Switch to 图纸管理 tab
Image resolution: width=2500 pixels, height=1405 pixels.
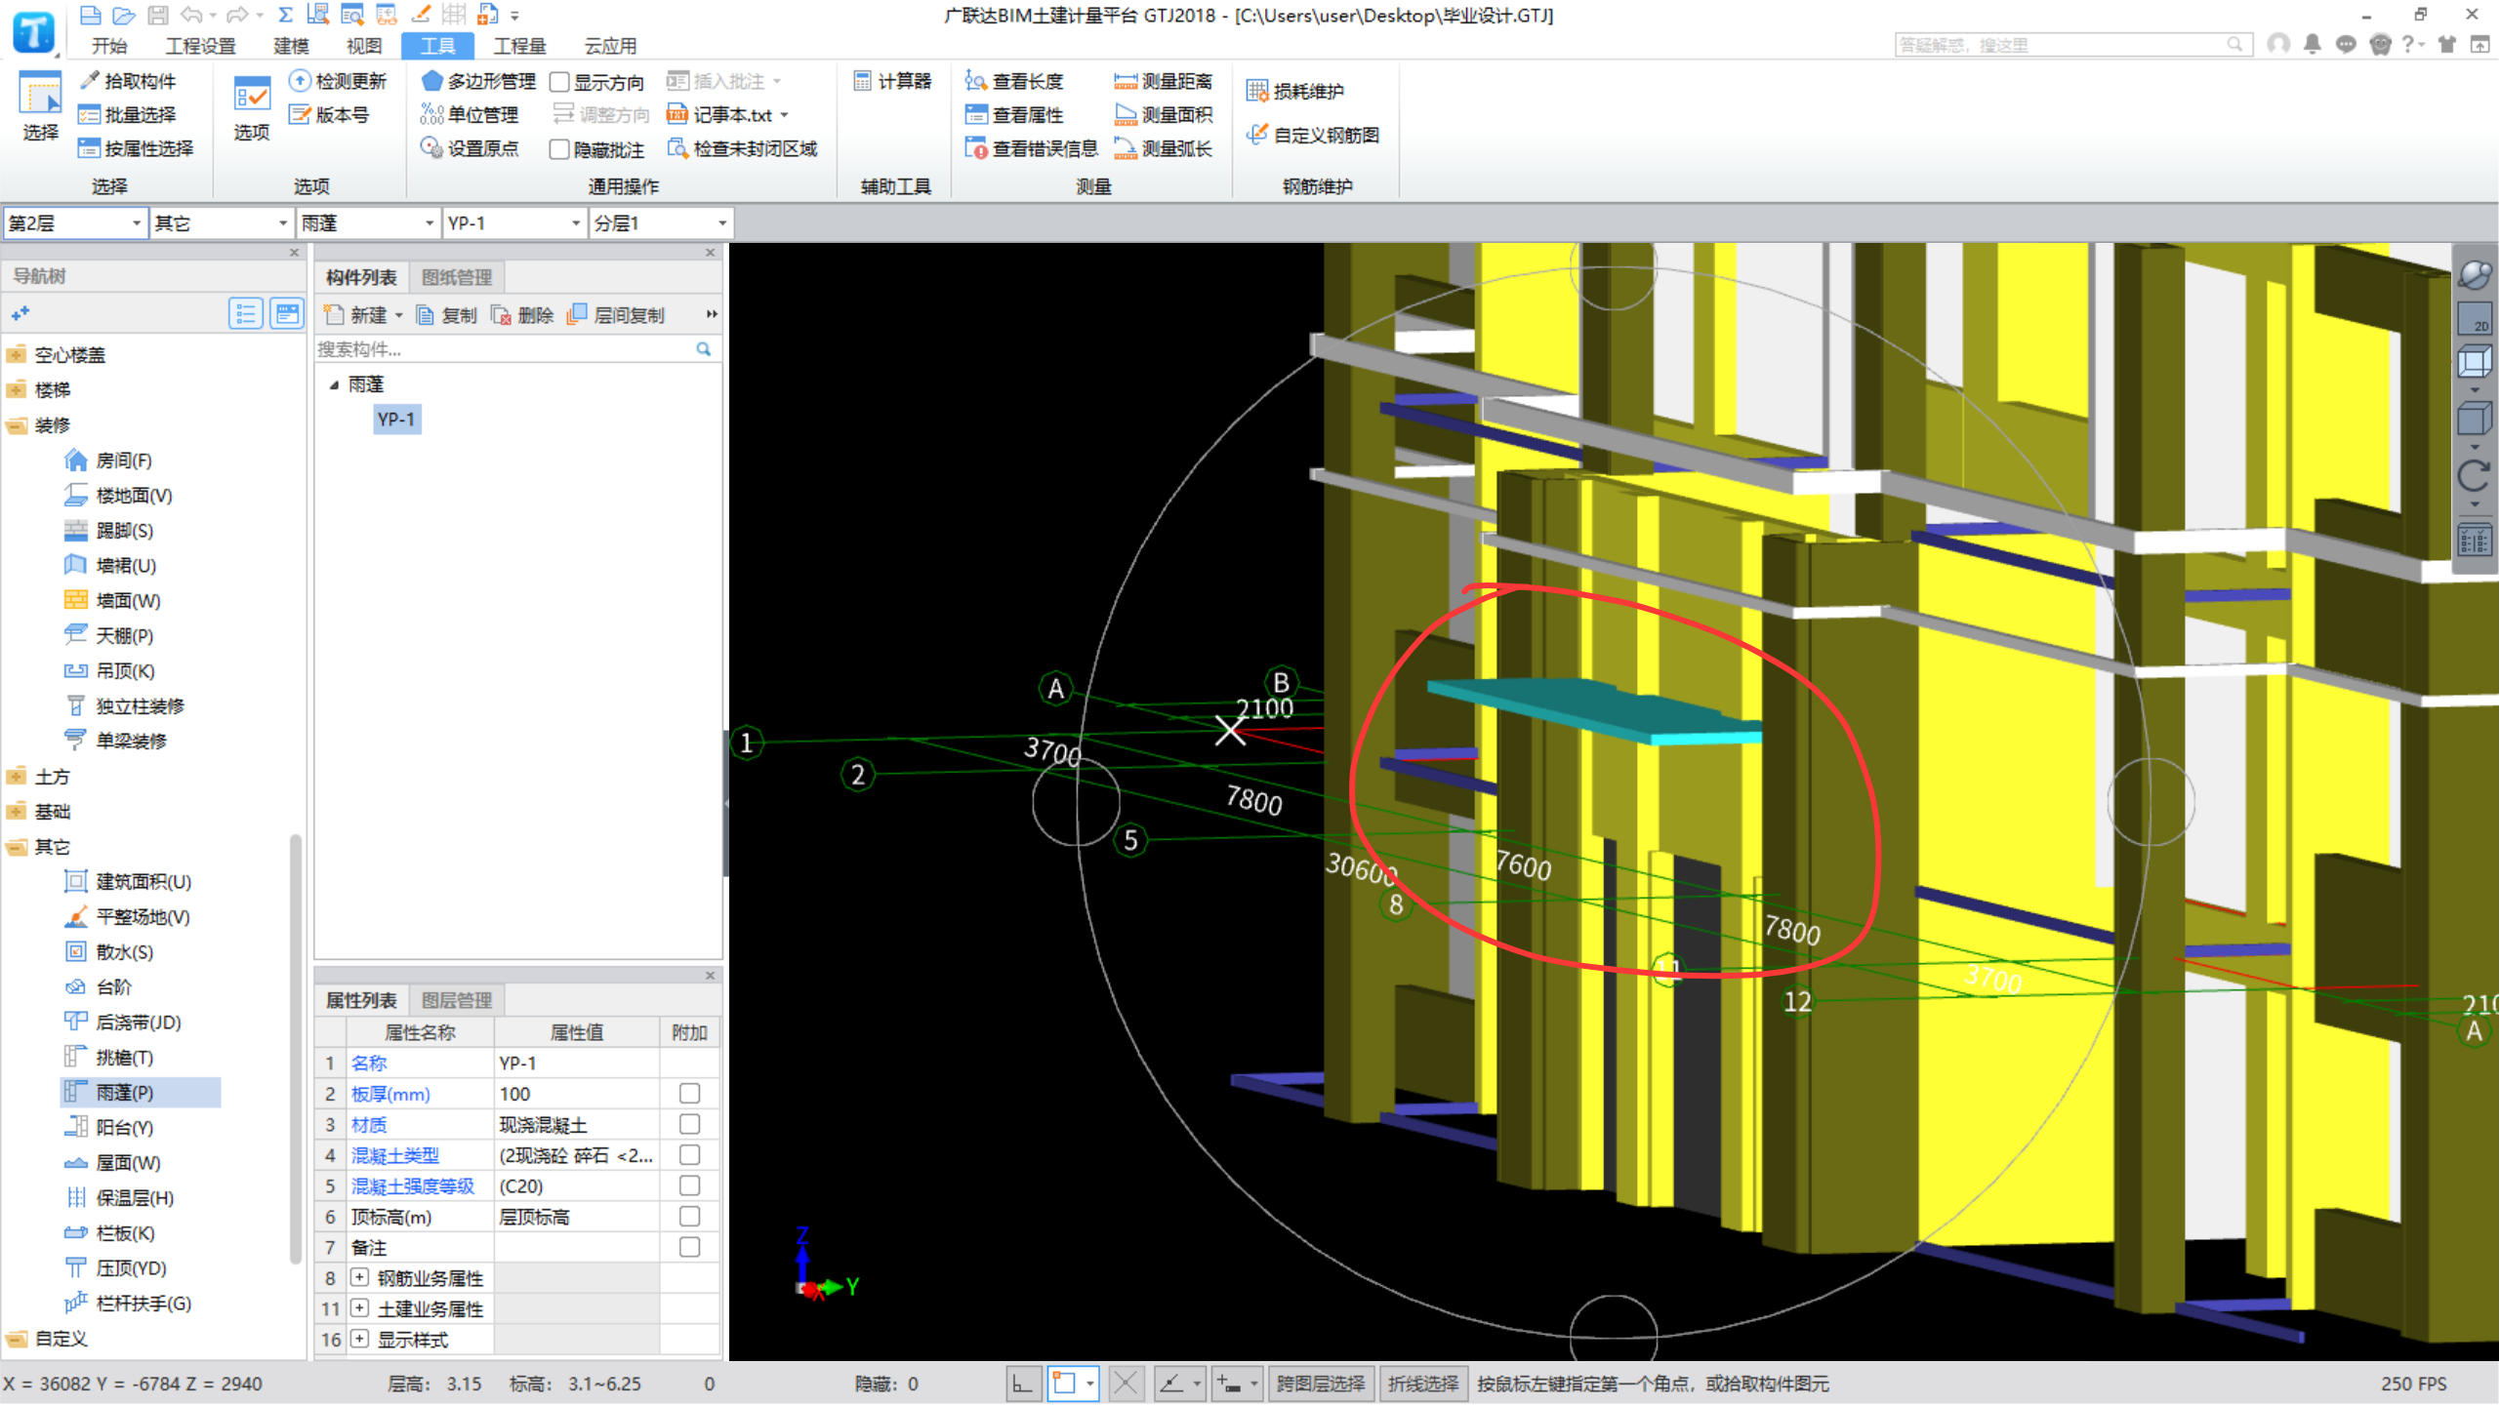tap(456, 277)
